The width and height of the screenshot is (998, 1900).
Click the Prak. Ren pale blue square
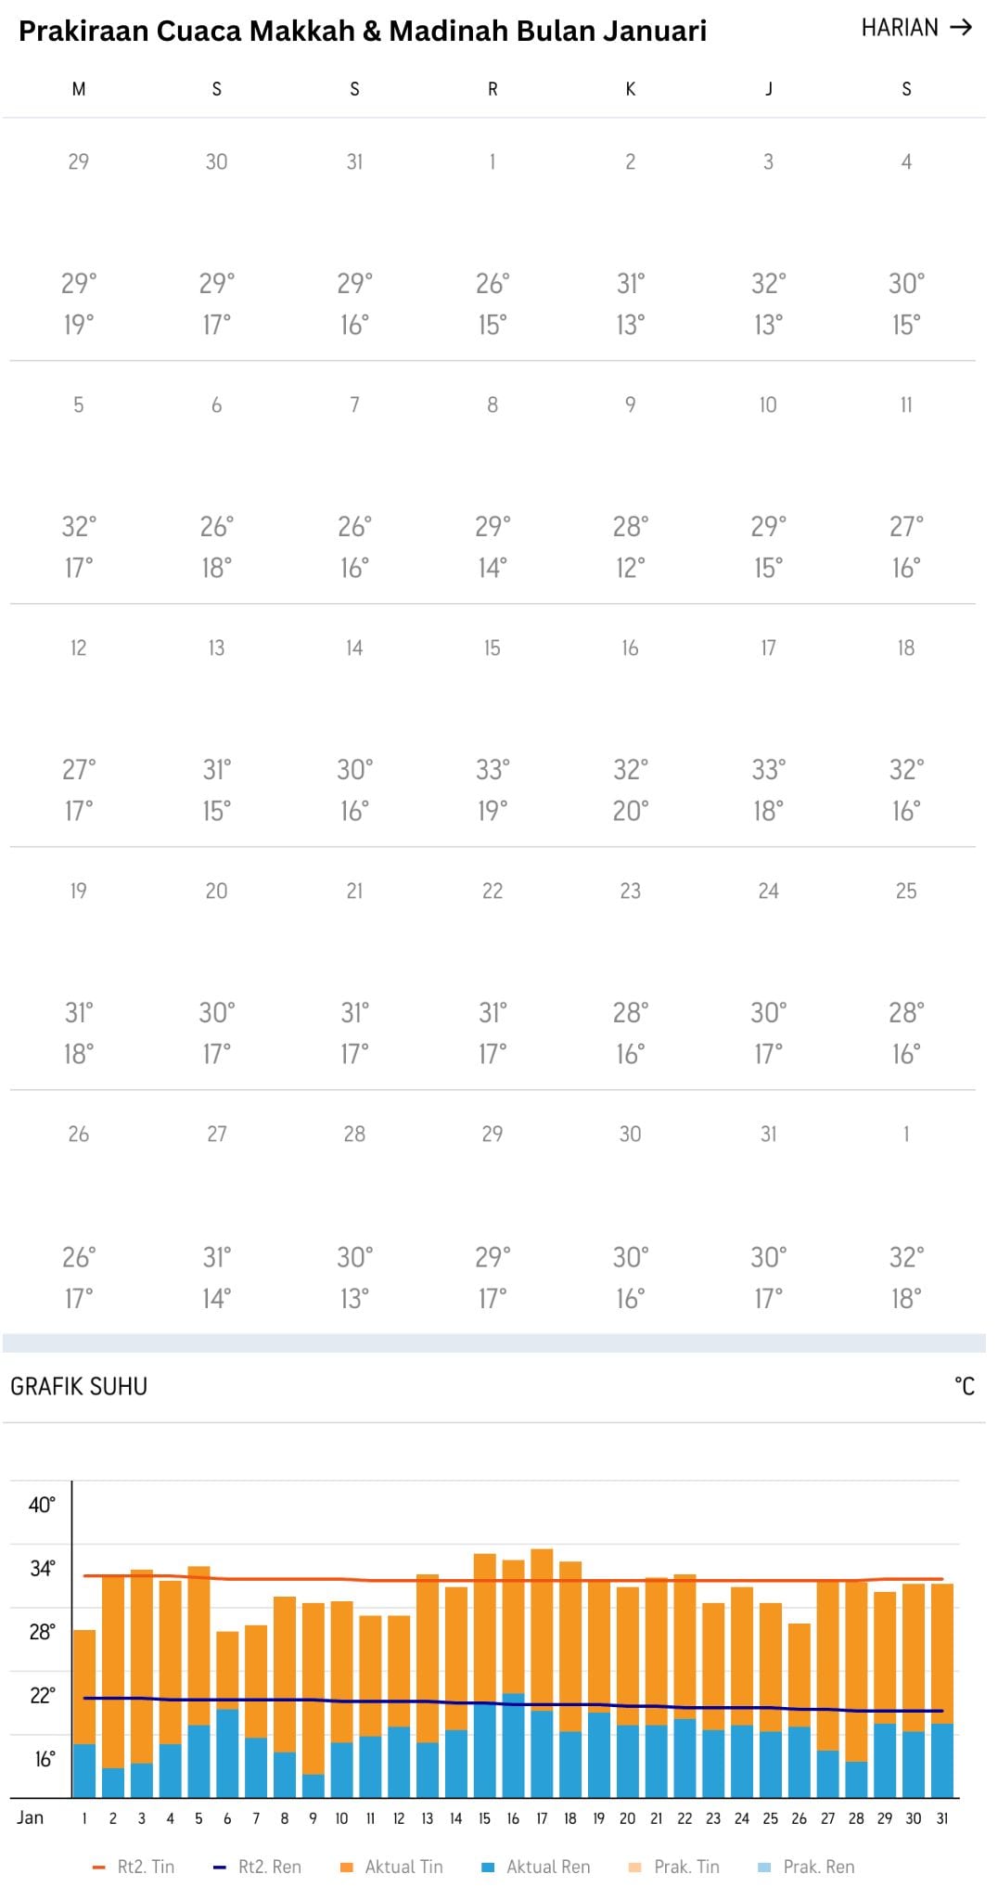[x=764, y=1867]
